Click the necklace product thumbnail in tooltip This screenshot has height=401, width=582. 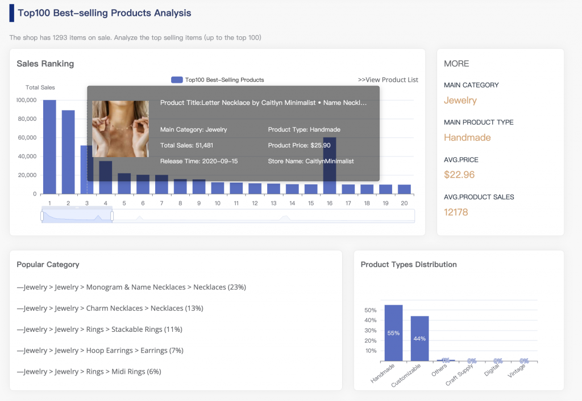(x=120, y=129)
